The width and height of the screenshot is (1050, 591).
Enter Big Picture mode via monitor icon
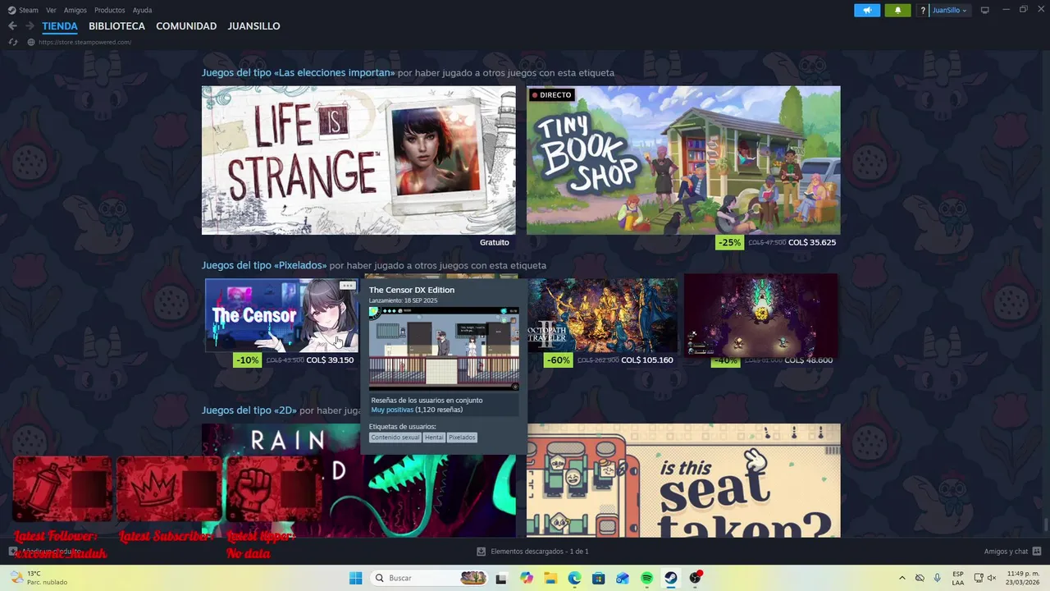[x=985, y=10]
